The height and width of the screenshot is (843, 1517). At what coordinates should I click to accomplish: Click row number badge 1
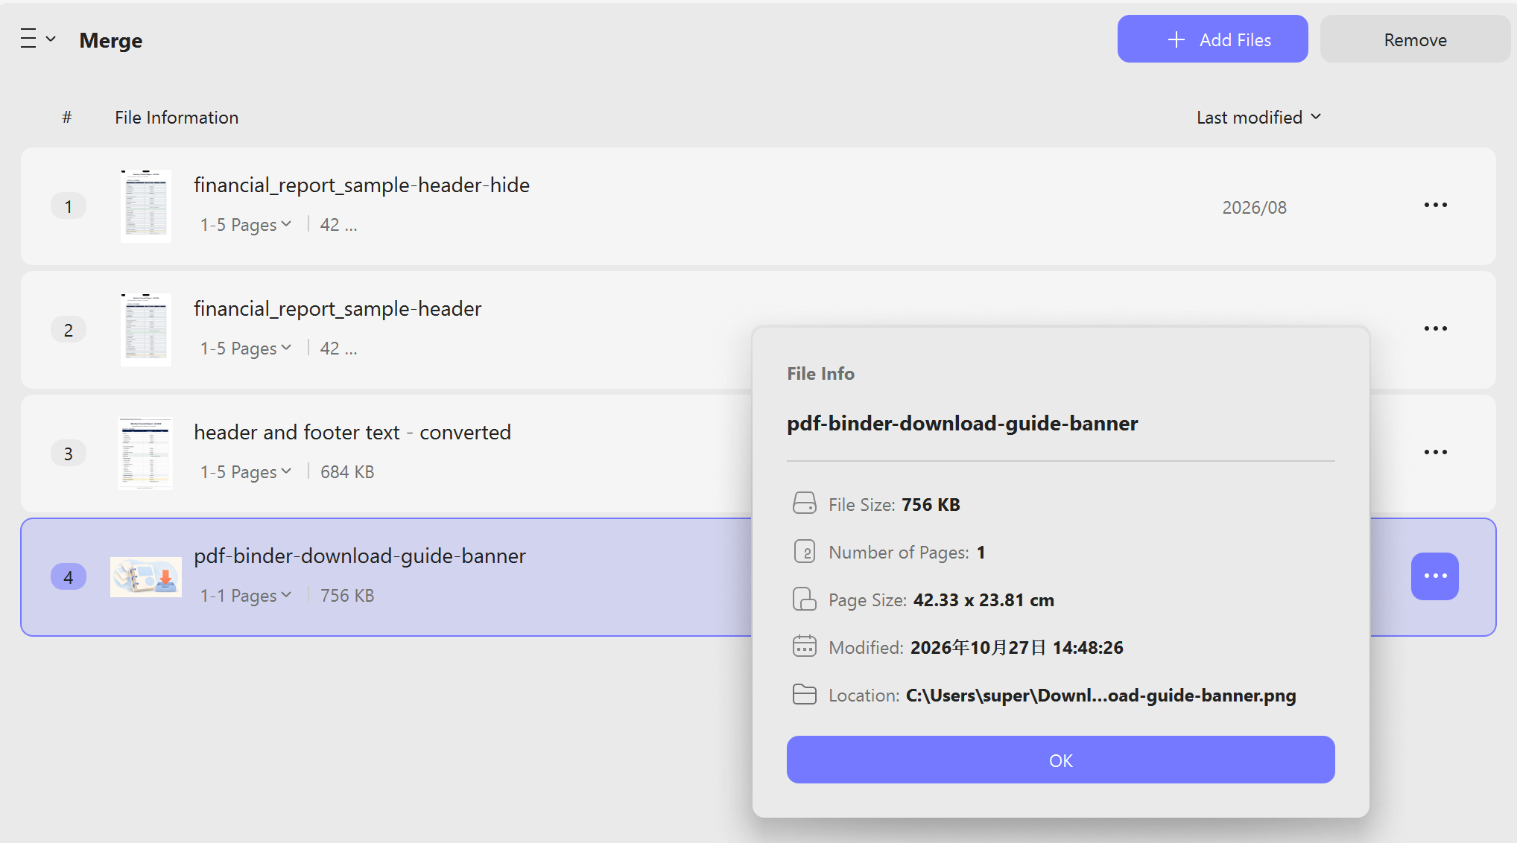(x=68, y=206)
